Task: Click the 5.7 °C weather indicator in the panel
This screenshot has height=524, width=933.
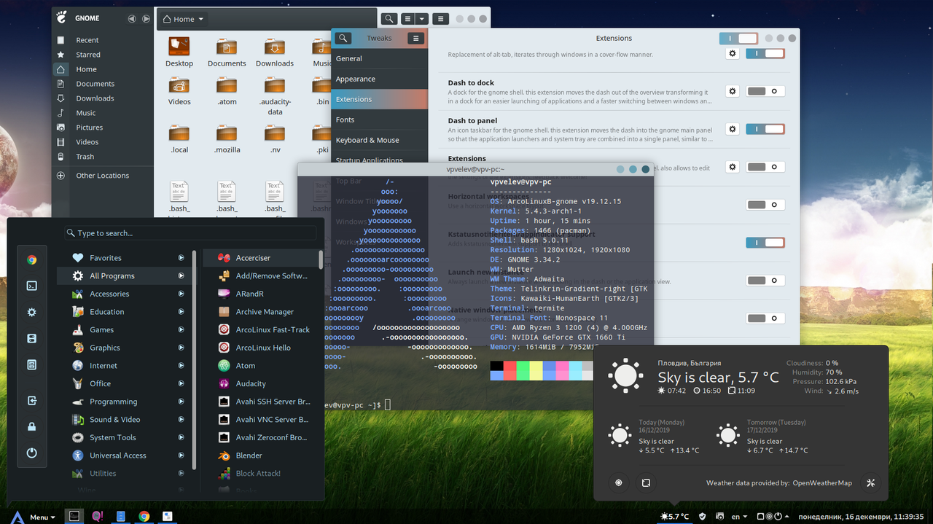Action: click(x=674, y=517)
